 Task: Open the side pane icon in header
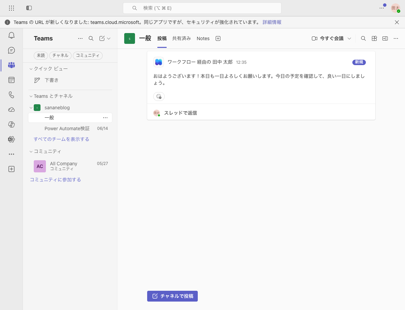[385, 38]
